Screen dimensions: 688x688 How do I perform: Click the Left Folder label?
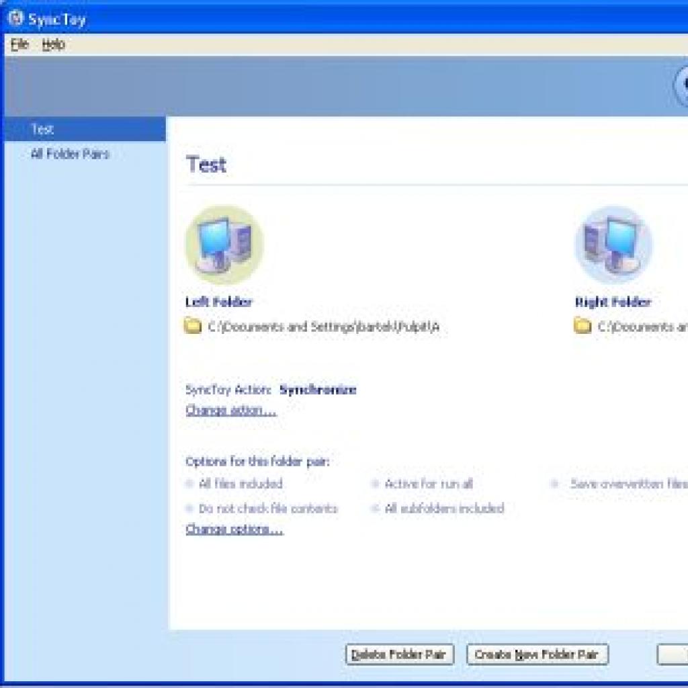click(219, 302)
